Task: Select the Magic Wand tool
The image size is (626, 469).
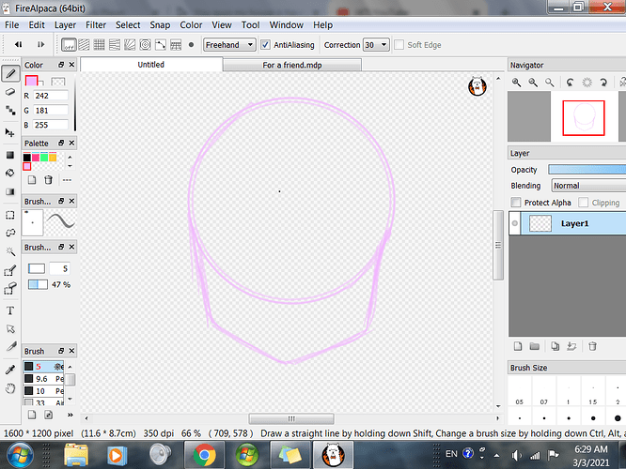Action: point(10,251)
